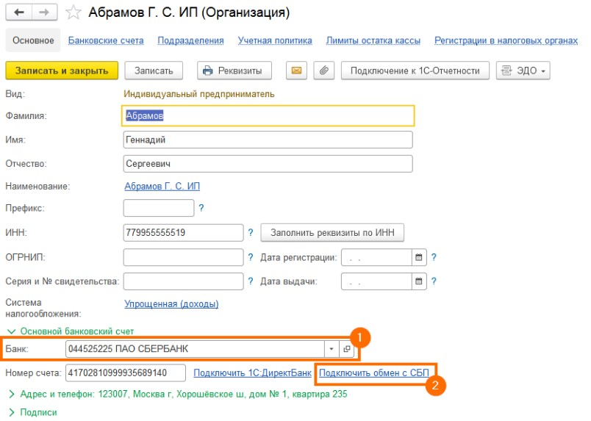The image size is (591, 421).
Task: Switch to the Банковские счета tab
Action: pyautogui.click(x=106, y=40)
